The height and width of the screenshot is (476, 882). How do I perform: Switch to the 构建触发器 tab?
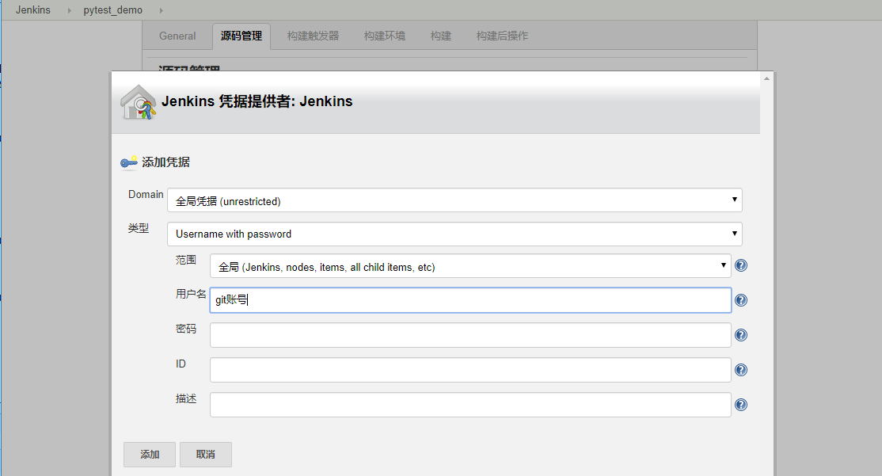pos(314,36)
